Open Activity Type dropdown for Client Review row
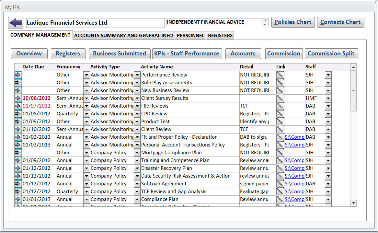The height and width of the screenshot is (233, 378). 137,129
